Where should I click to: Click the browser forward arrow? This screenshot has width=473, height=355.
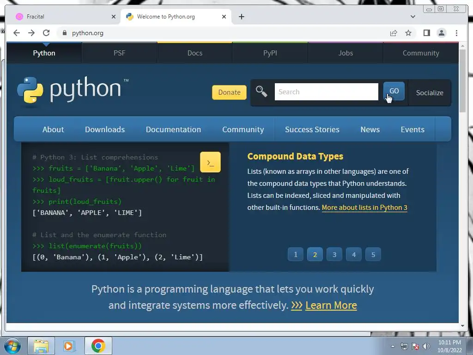coord(31,33)
